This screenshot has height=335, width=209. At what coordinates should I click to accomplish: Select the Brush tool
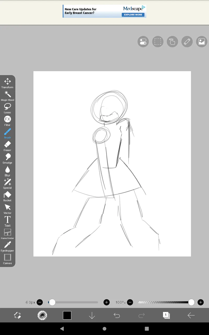[8, 133]
